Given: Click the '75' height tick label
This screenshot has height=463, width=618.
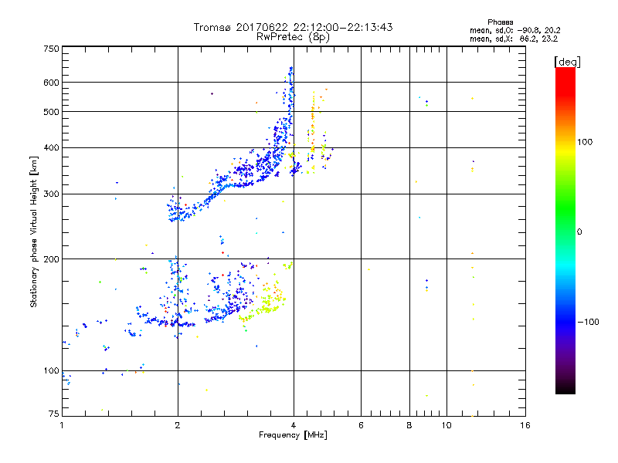Looking at the screenshot, I should click(x=54, y=414).
